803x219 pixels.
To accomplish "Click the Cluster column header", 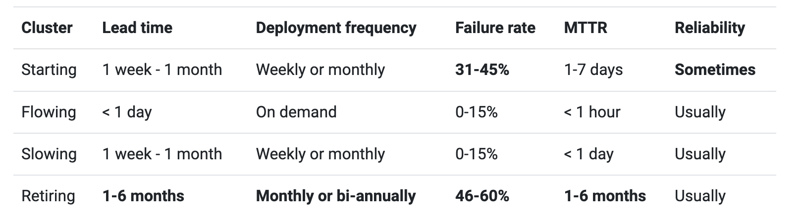I will tap(47, 28).
